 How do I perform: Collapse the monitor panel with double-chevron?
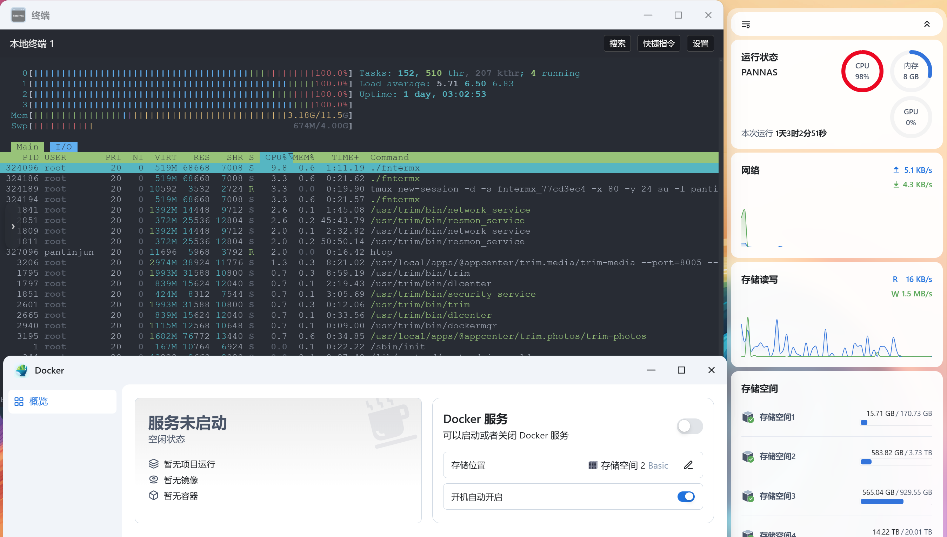[x=927, y=24]
